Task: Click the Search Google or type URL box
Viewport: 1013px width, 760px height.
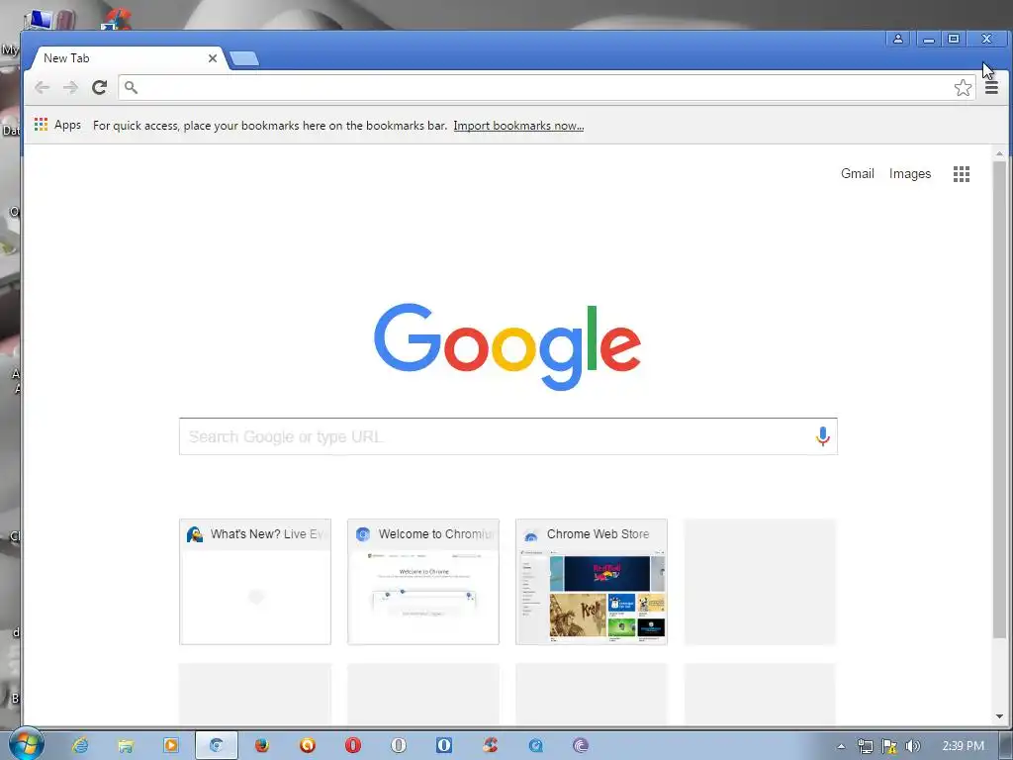Action: [x=507, y=436]
